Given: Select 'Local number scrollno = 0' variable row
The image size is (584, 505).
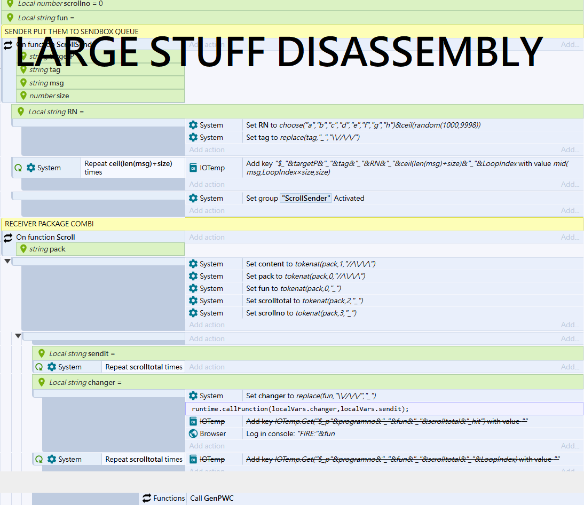Looking at the screenshot, I should click(292, 4).
